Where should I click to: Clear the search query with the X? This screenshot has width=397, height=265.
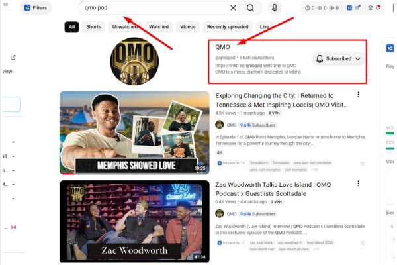click(x=233, y=8)
